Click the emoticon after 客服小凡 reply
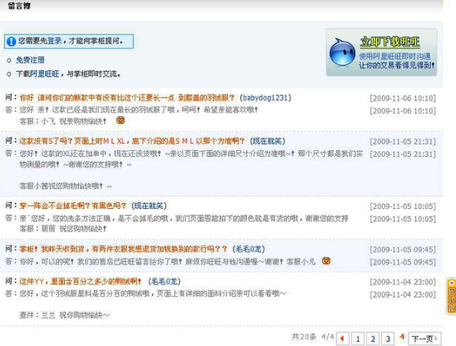 326,261
